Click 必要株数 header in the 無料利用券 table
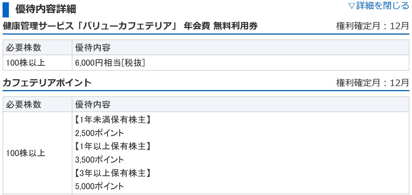Screen dimensions: 412x195 [23, 47]
